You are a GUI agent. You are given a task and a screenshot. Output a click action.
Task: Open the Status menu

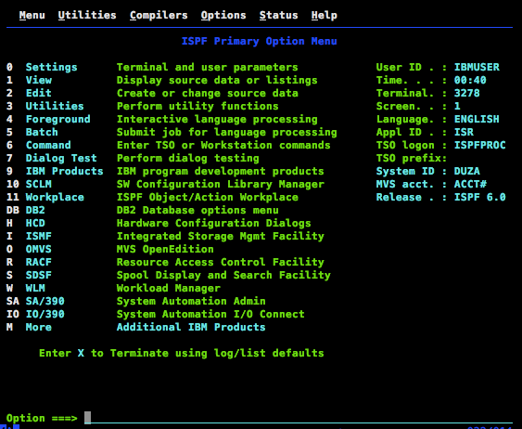pos(279,16)
